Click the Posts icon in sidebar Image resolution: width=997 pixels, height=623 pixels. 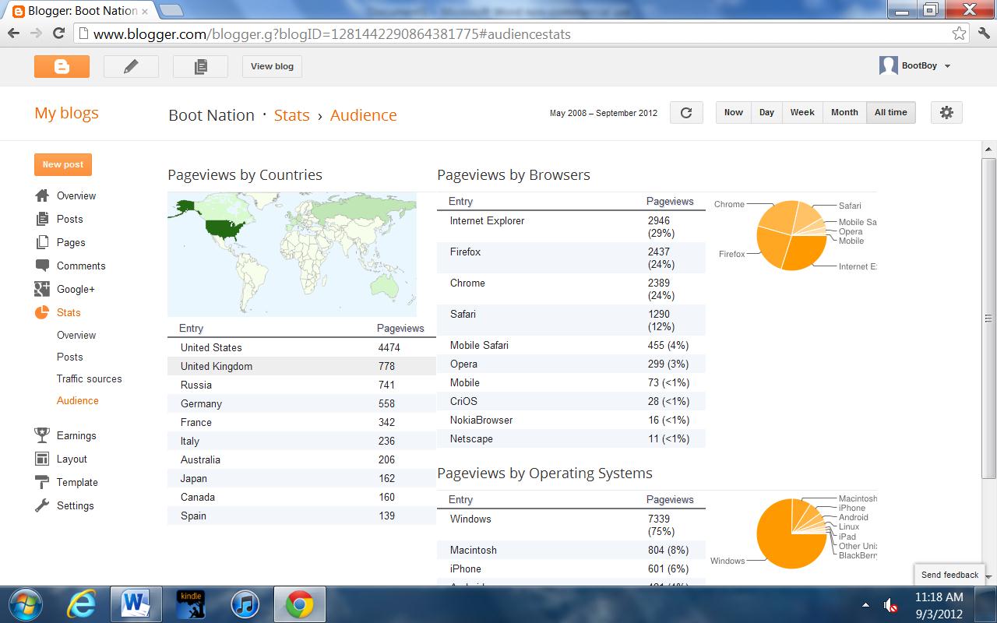click(42, 219)
